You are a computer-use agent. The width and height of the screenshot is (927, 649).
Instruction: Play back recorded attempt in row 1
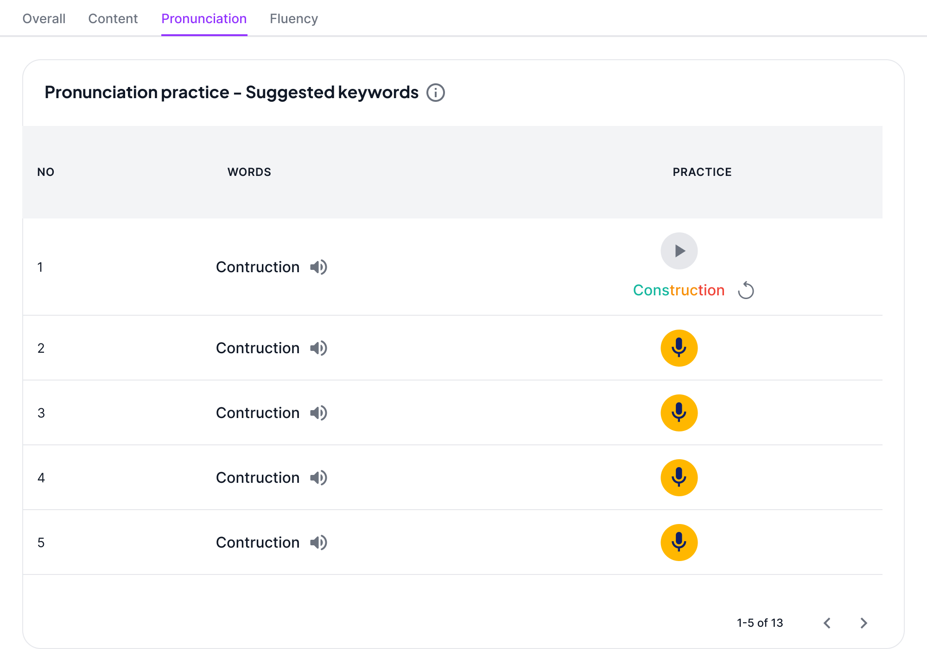pyautogui.click(x=679, y=251)
